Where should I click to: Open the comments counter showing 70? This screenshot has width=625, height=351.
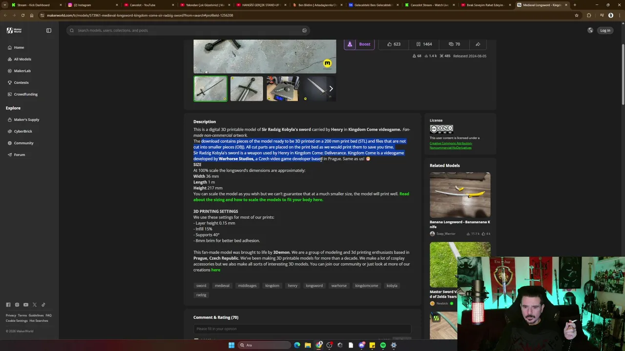pos(454,44)
